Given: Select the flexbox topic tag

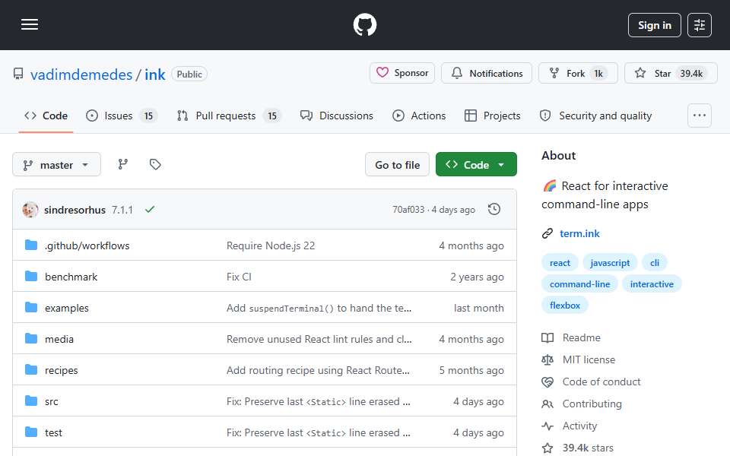Looking at the screenshot, I should click(x=565, y=306).
